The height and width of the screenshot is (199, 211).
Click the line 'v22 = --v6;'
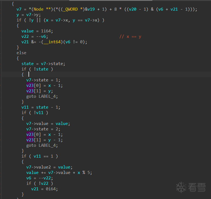[35, 36]
